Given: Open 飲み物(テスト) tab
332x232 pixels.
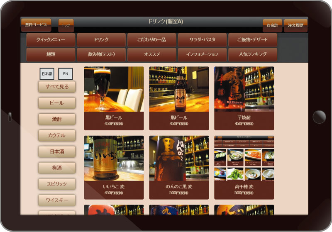Looking at the screenshot, I should coord(101,54).
